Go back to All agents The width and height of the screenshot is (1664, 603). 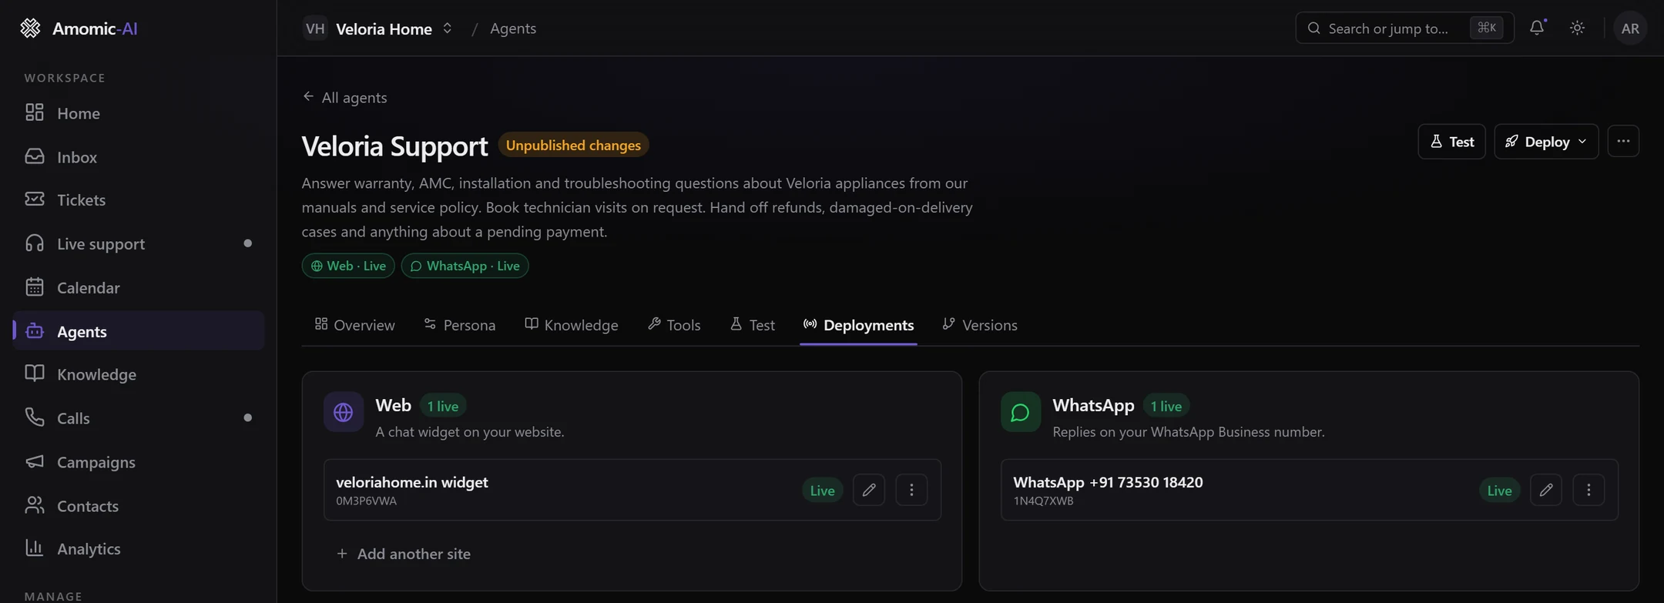click(x=345, y=98)
